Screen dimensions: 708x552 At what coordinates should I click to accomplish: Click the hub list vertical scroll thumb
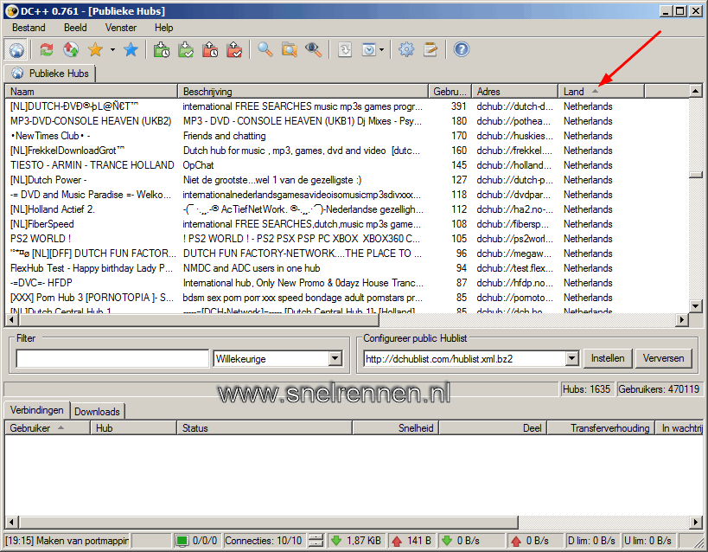click(x=695, y=175)
